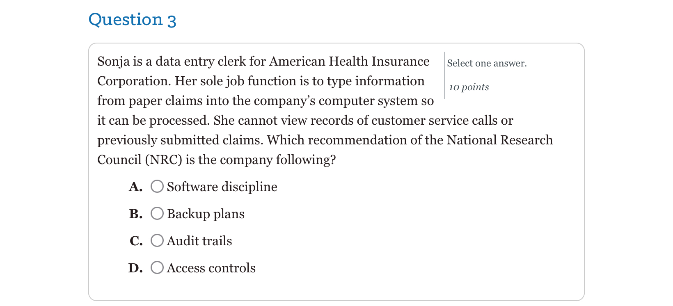The image size is (673, 306).
Task: Select radio button C for Audit trails
Action: pyautogui.click(x=157, y=241)
